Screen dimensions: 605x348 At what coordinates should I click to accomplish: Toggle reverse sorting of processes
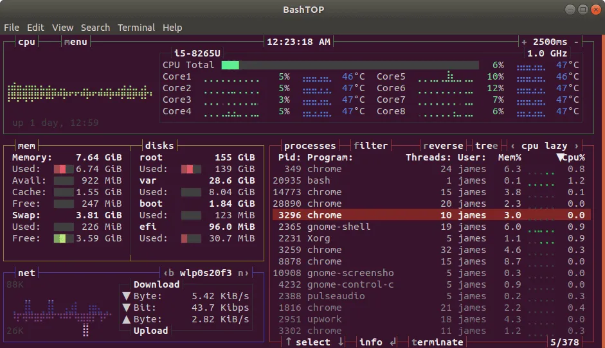click(x=443, y=146)
